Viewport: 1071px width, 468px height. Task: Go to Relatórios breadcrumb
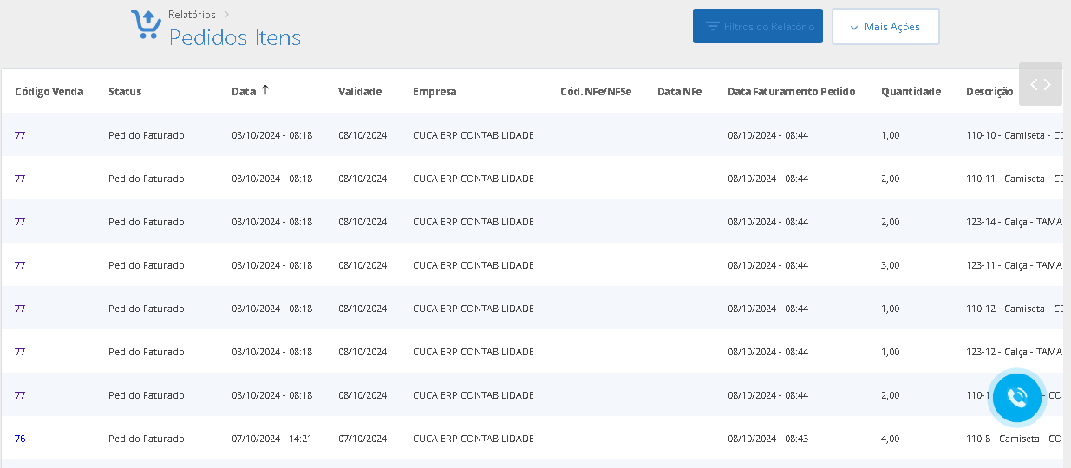(192, 15)
